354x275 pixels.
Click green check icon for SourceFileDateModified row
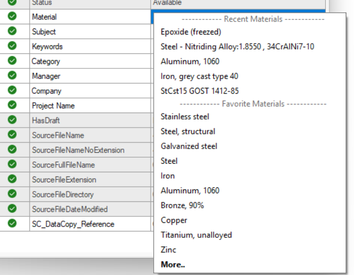12,208
